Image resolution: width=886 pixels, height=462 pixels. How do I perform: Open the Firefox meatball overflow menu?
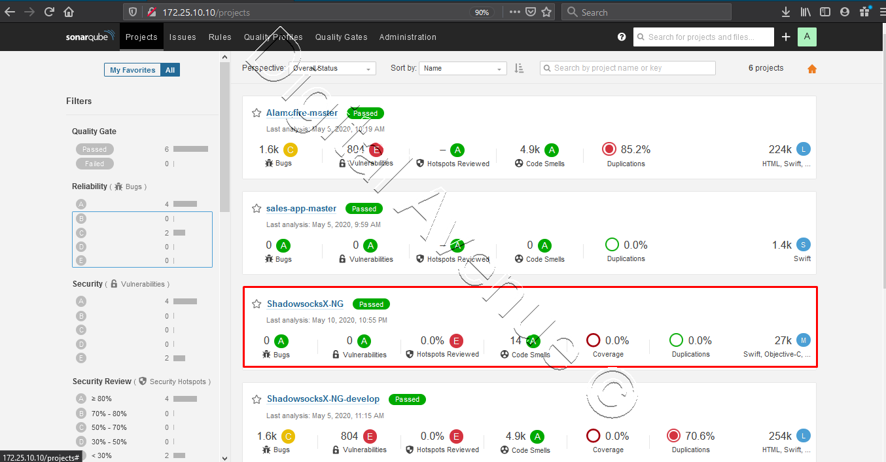pyautogui.click(x=515, y=11)
